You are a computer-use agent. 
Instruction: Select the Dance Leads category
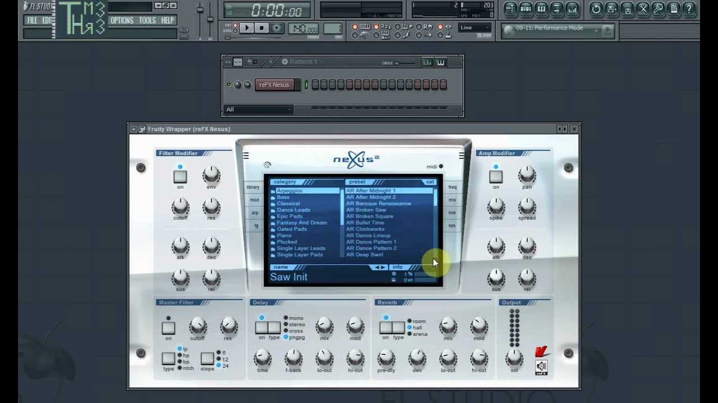tap(293, 210)
